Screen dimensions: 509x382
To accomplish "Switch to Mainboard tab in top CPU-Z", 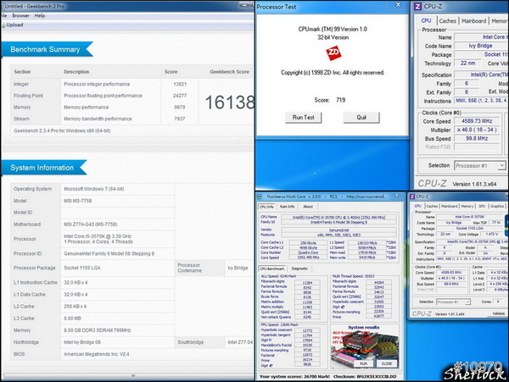I will coord(473,21).
